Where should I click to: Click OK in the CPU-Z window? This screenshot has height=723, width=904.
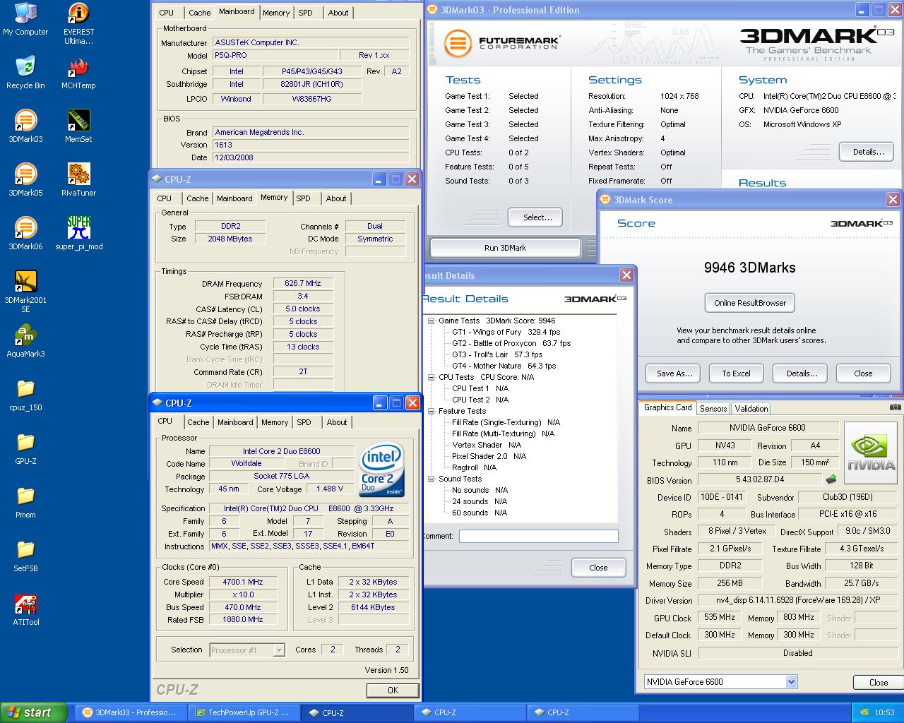pyautogui.click(x=393, y=691)
